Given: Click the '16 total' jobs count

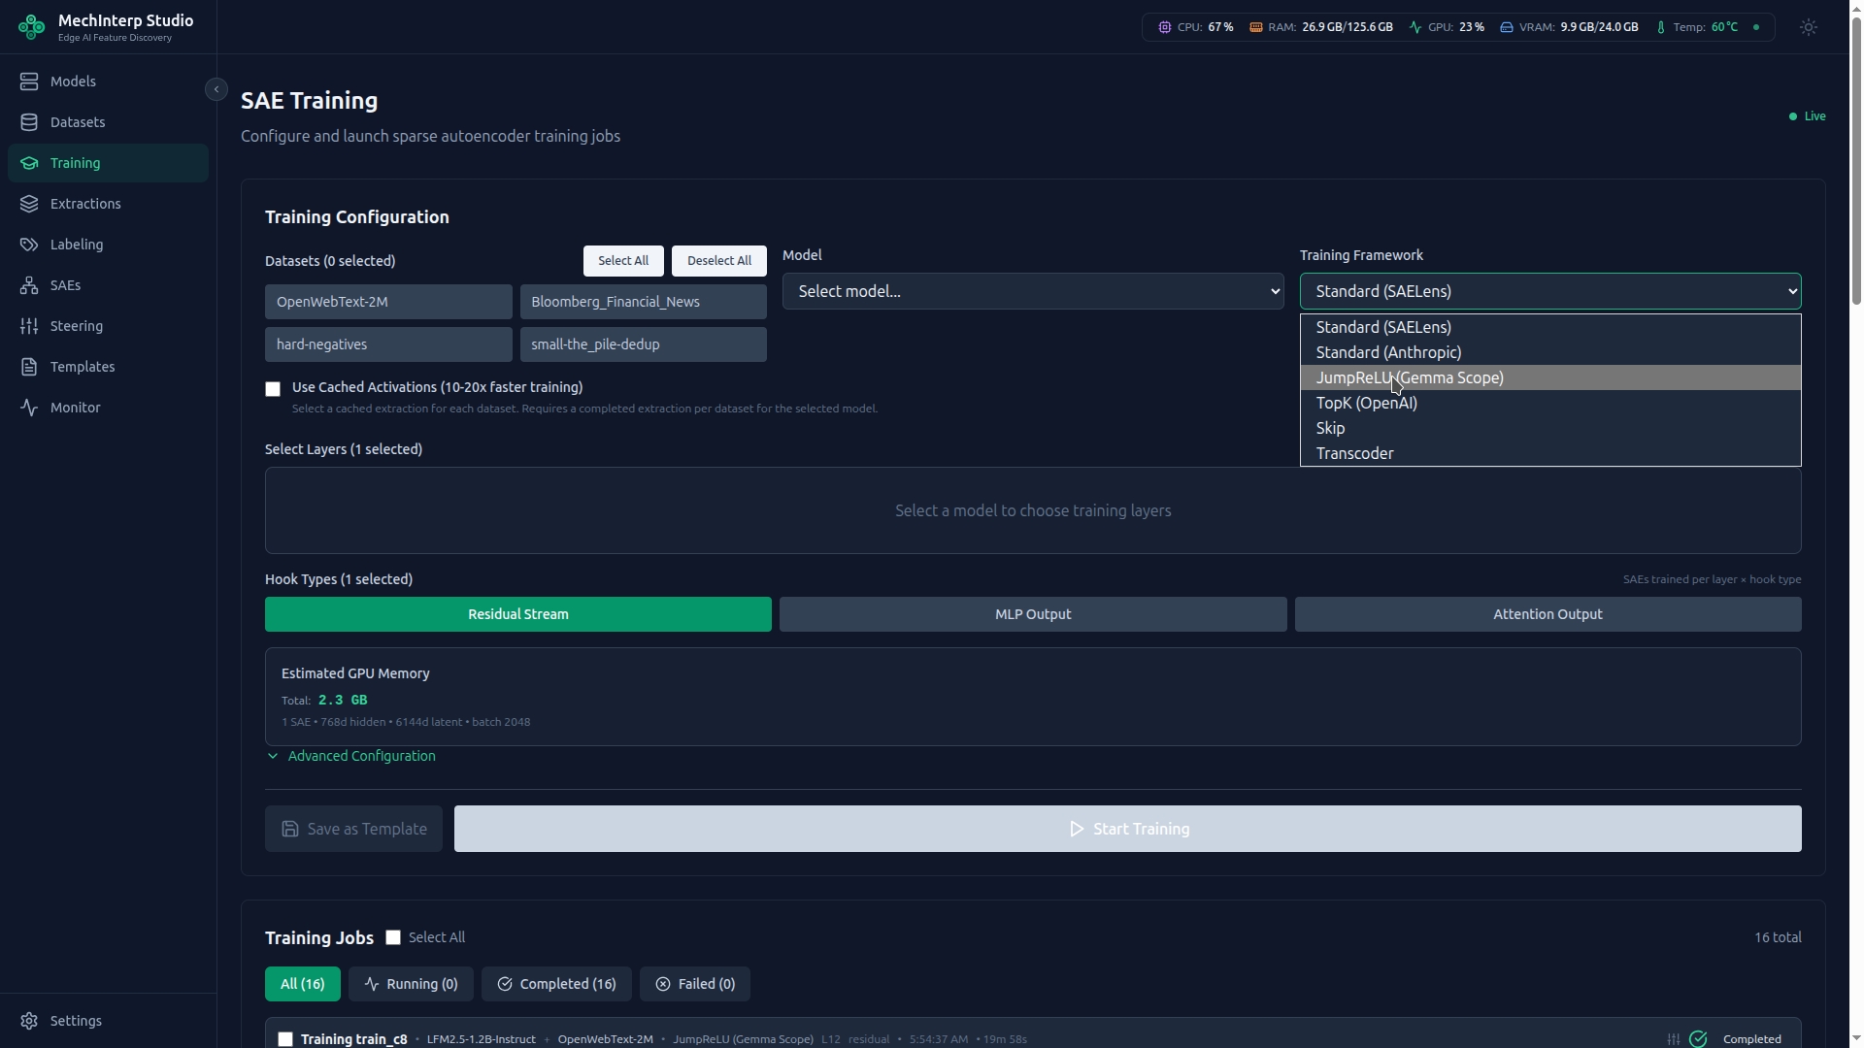Looking at the screenshot, I should tap(1778, 937).
